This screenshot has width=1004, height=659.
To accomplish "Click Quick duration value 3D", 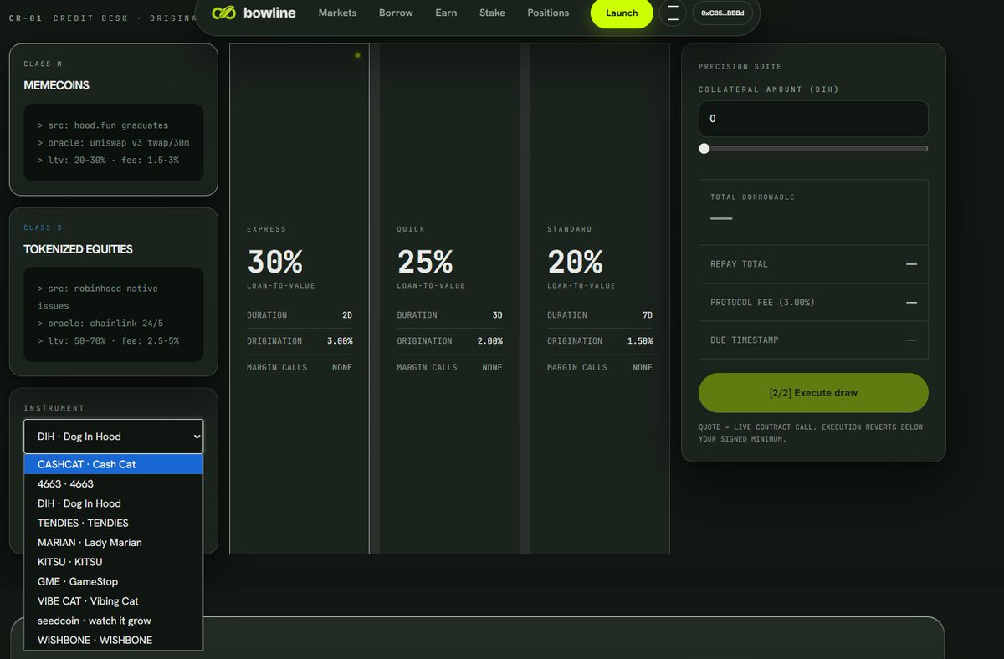I will [497, 315].
